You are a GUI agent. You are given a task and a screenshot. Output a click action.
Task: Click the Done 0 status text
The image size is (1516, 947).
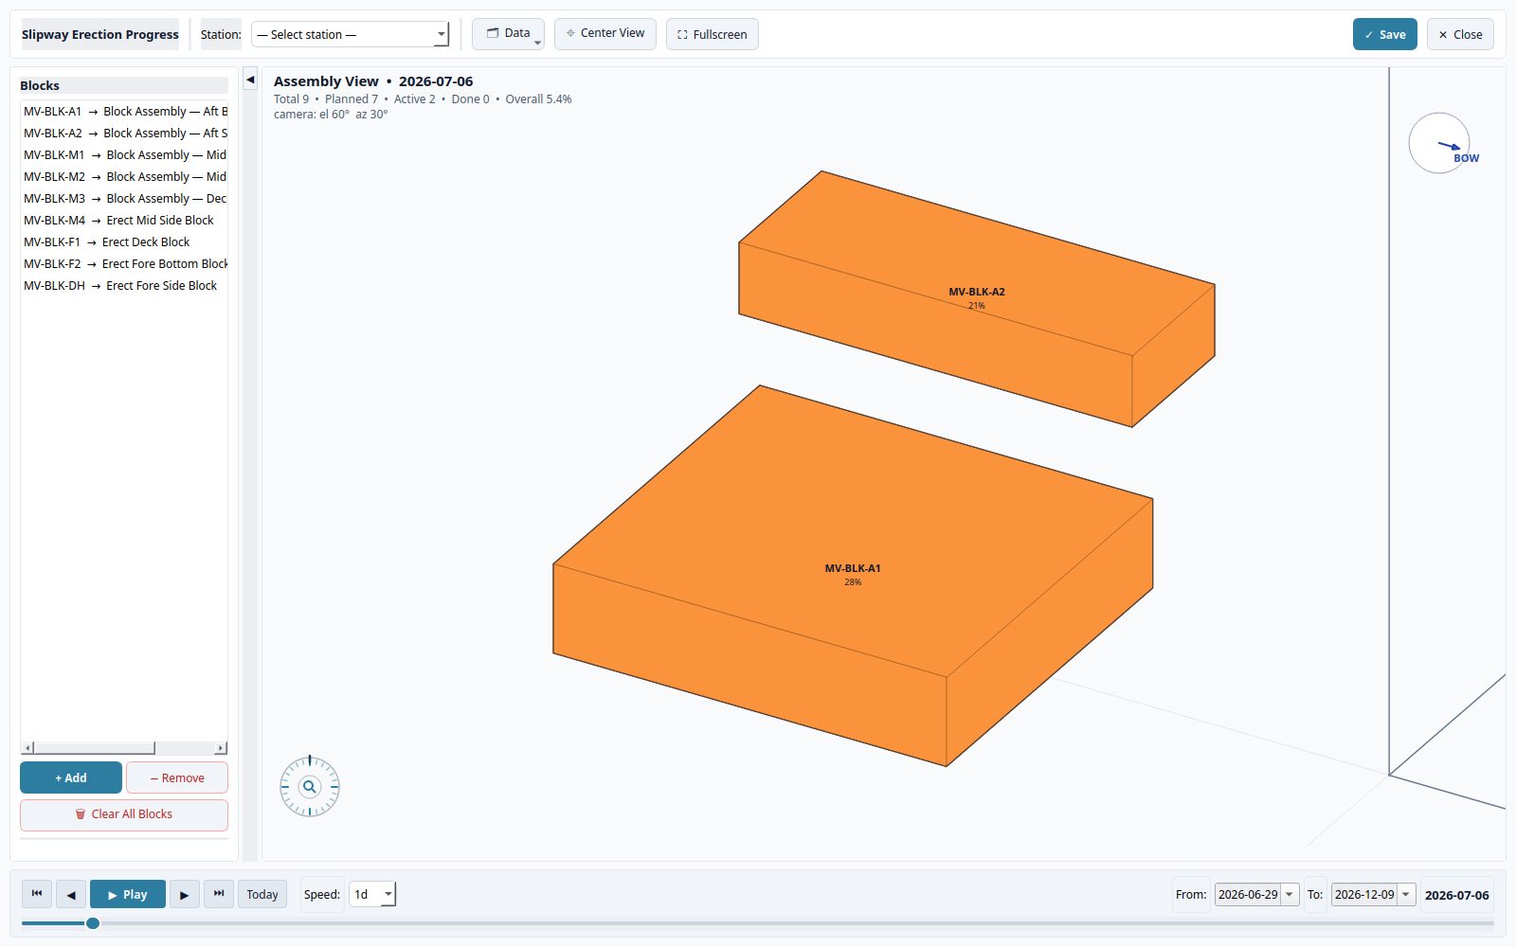[471, 99]
